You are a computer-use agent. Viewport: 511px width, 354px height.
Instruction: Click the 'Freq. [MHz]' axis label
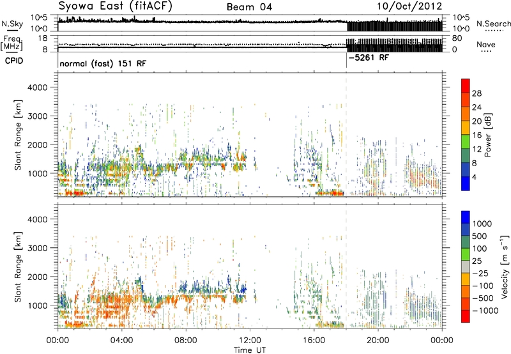tap(11, 43)
